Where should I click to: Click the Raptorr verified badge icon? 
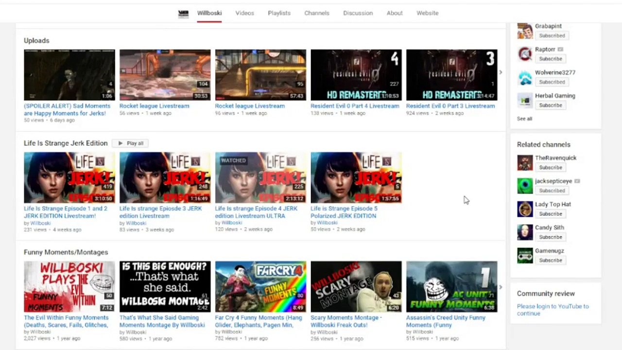[x=560, y=50]
